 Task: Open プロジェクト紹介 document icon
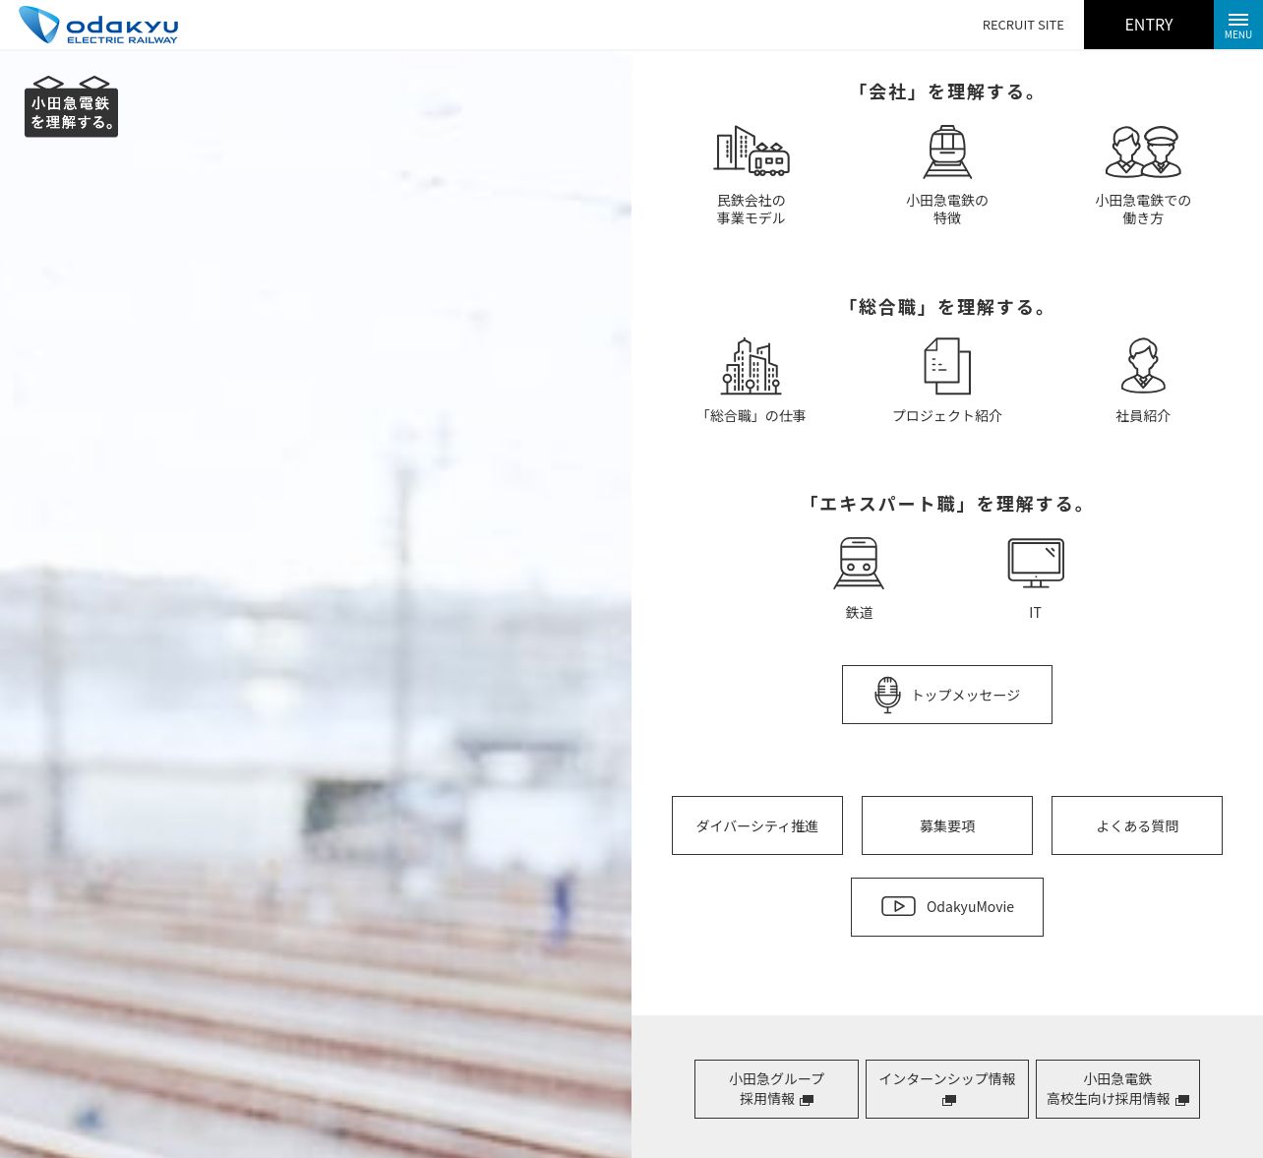pos(947,366)
